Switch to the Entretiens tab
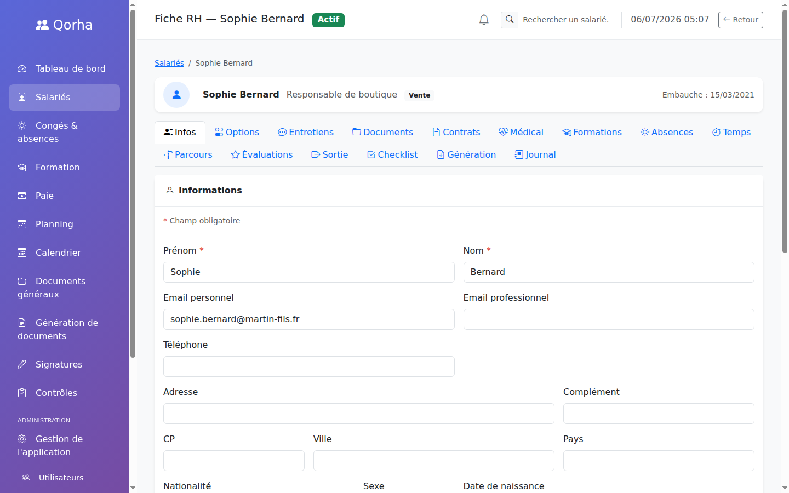789x493 pixels. pos(306,133)
